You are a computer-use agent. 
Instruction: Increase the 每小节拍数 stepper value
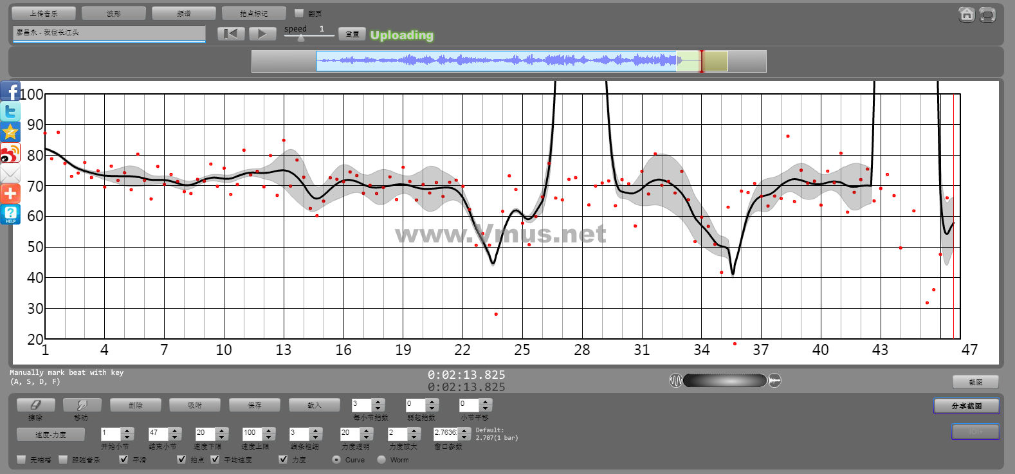tap(378, 402)
